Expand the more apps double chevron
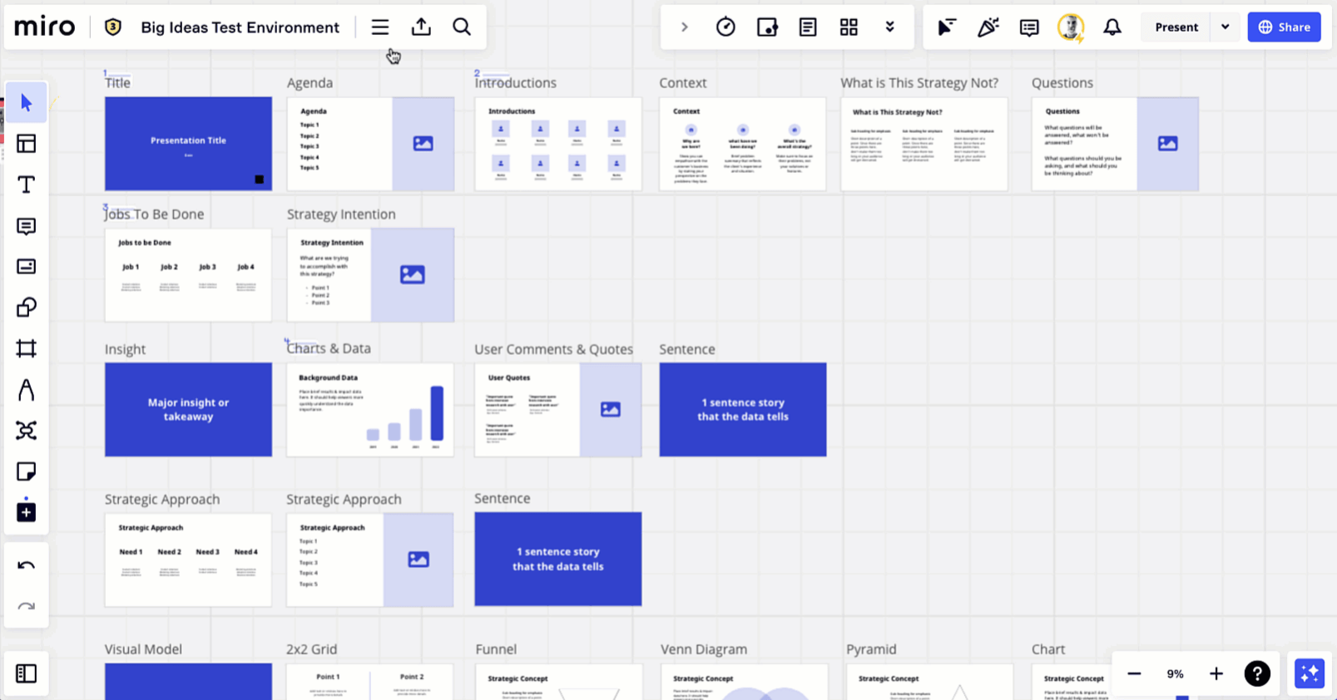The height and width of the screenshot is (700, 1337). (x=889, y=27)
